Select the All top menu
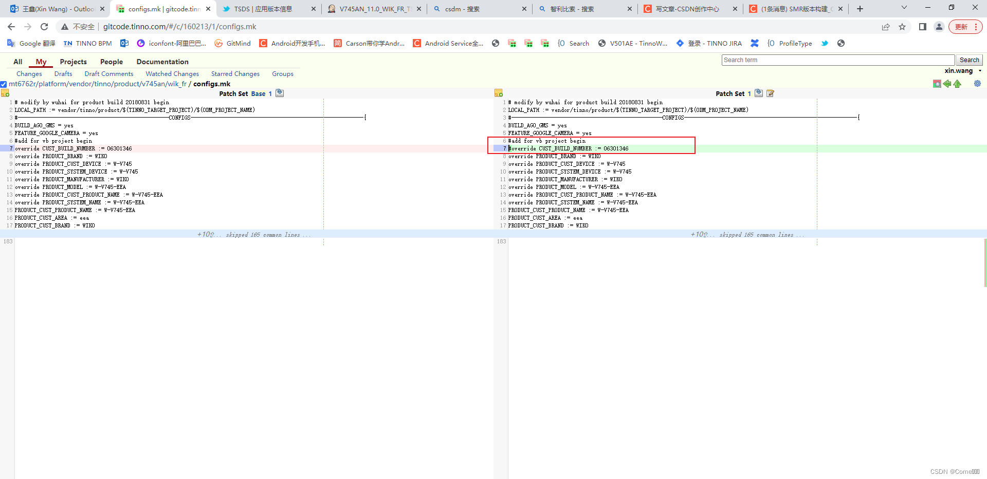 click(x=18, y=62)
